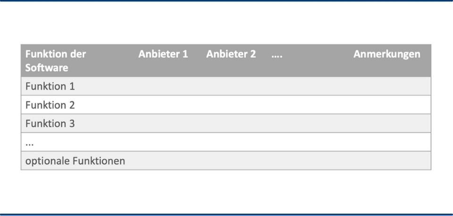The image size is (453, 216).
Task: Click the 'Anmerkungen' column header
Action: click(387, 54)
